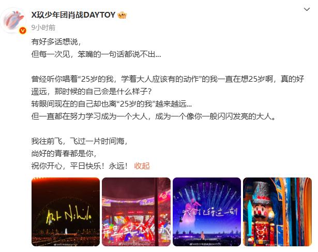The width and height of the screenshot is (318, 252).
Task: Click the 9小时前 timestamp
Action: [x=43, y=27]
